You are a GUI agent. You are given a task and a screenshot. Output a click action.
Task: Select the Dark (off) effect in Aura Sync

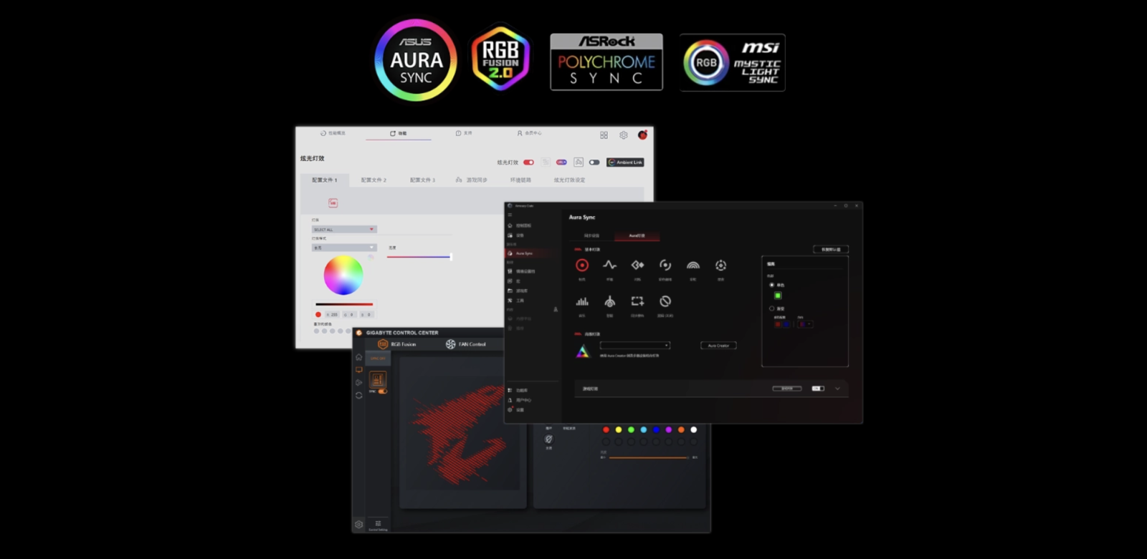point(665,301)
